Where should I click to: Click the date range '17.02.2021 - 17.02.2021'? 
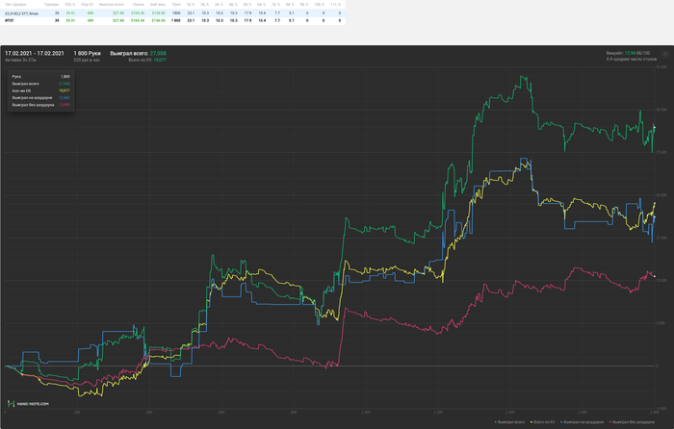coord(35,53)
